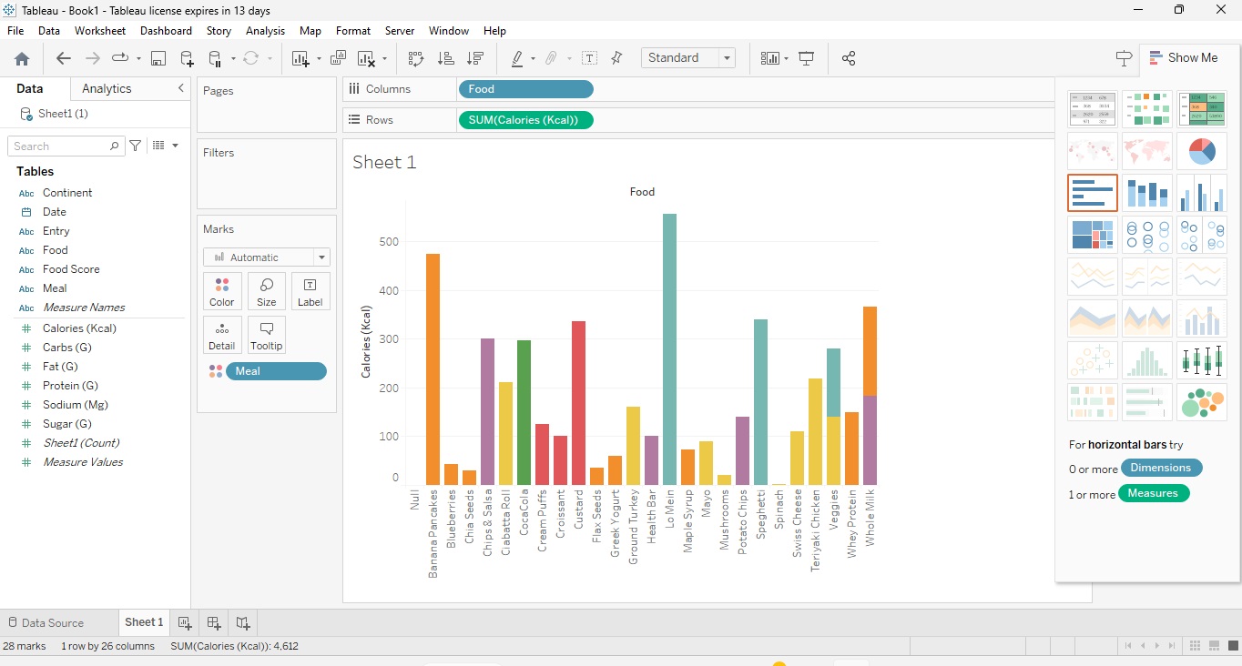Open the Dashboard menu
The image size is (1242, 666).
(x=166, y=31)
